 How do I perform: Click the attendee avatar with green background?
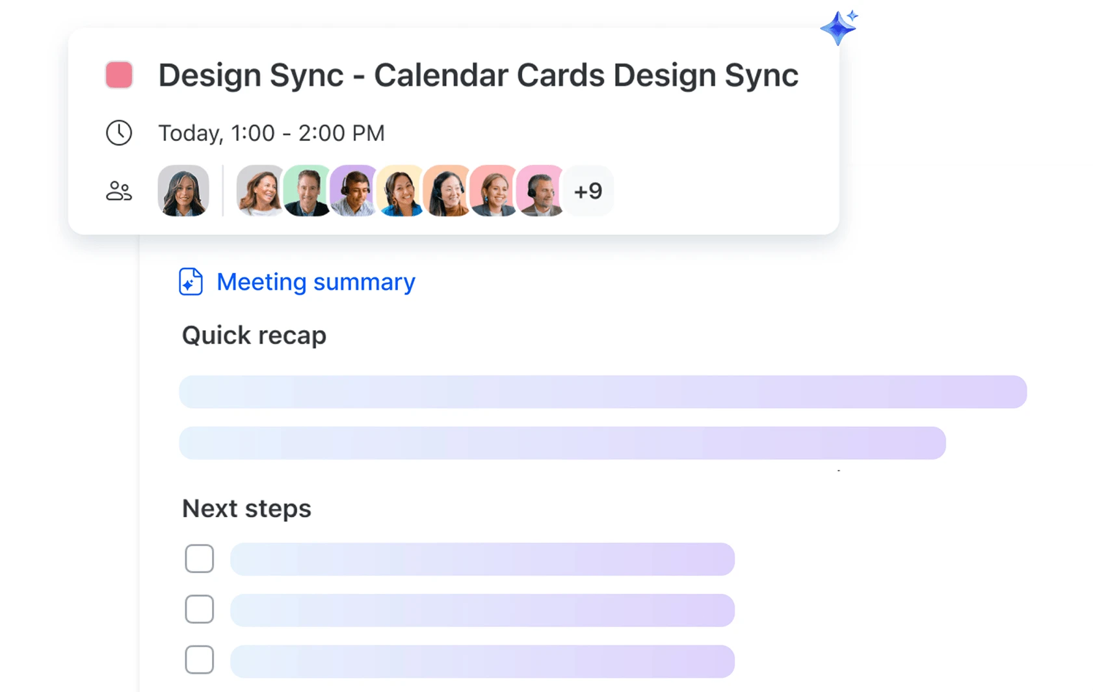(x=307, y=190)
